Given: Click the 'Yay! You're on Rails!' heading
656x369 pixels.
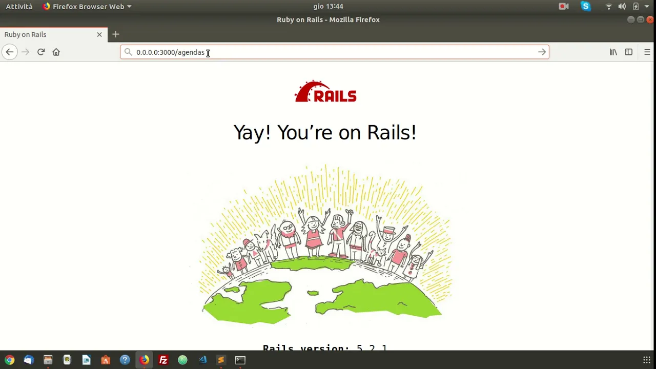Looking at the screenshot, I should tap(325, 132).
